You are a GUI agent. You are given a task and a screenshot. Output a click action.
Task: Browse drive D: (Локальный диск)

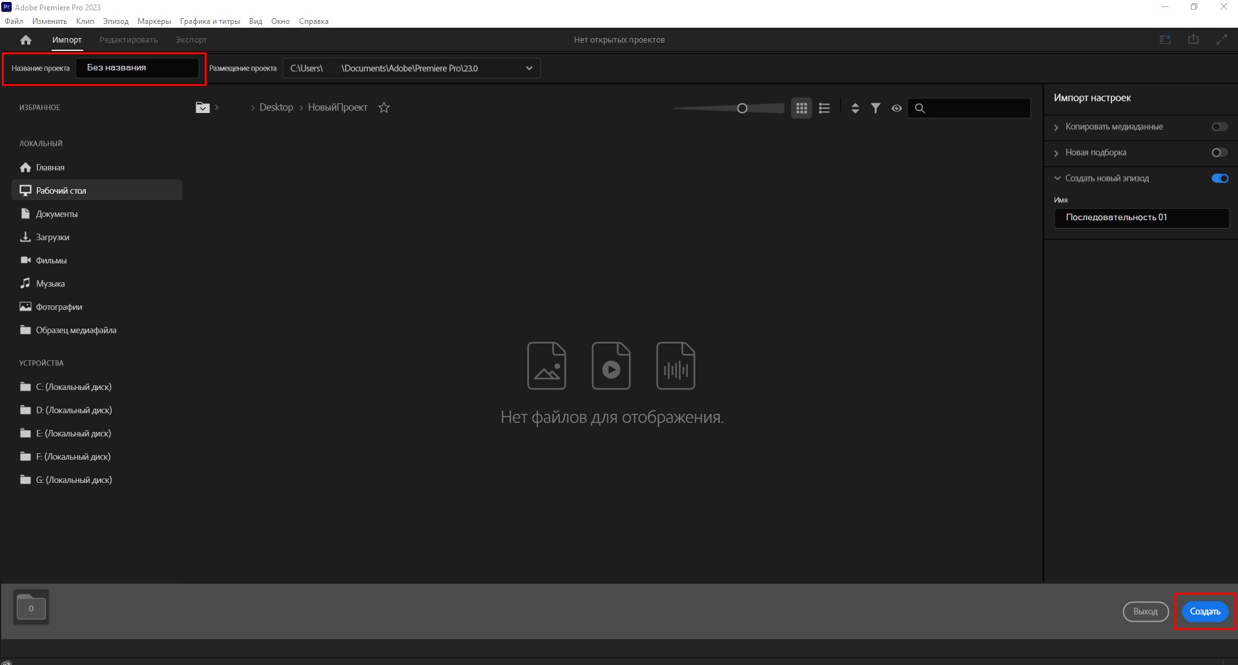point(97,410)
